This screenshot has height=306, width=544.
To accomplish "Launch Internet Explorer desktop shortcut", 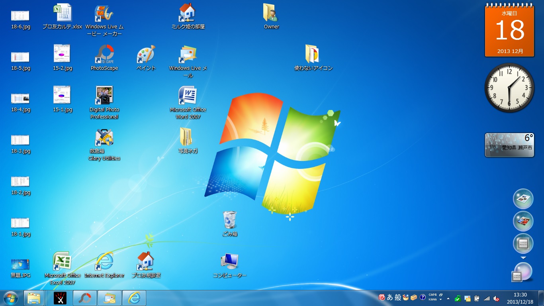I will [104, 265].
